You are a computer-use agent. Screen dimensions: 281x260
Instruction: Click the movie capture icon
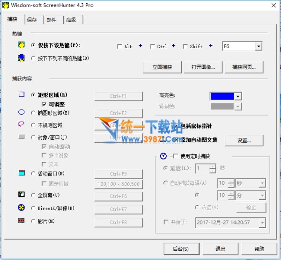(21, 221)
